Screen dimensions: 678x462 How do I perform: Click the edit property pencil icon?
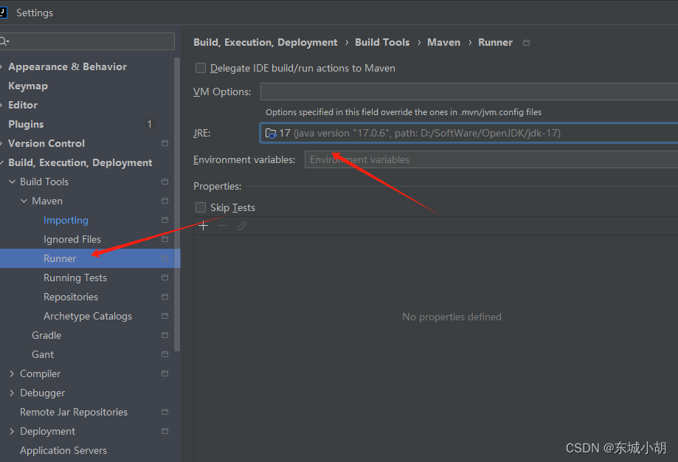click(x=241, y=225)
